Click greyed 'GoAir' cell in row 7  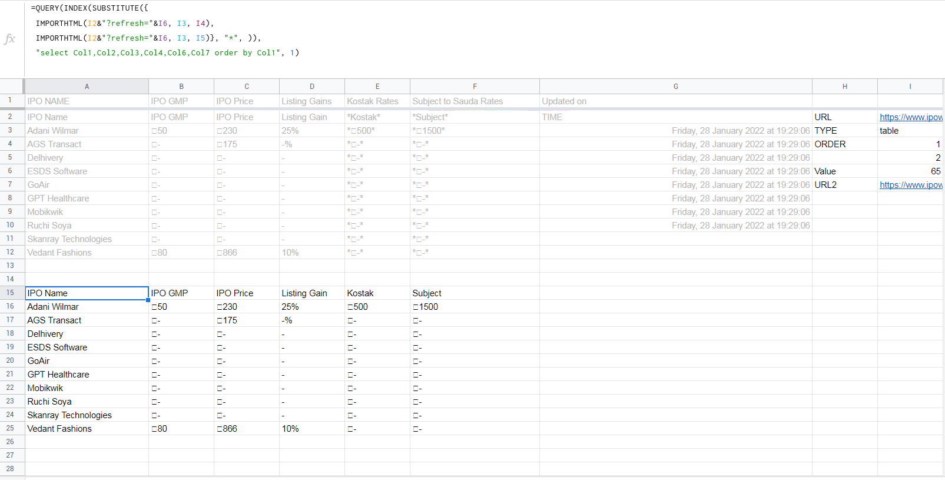point(87,185)
